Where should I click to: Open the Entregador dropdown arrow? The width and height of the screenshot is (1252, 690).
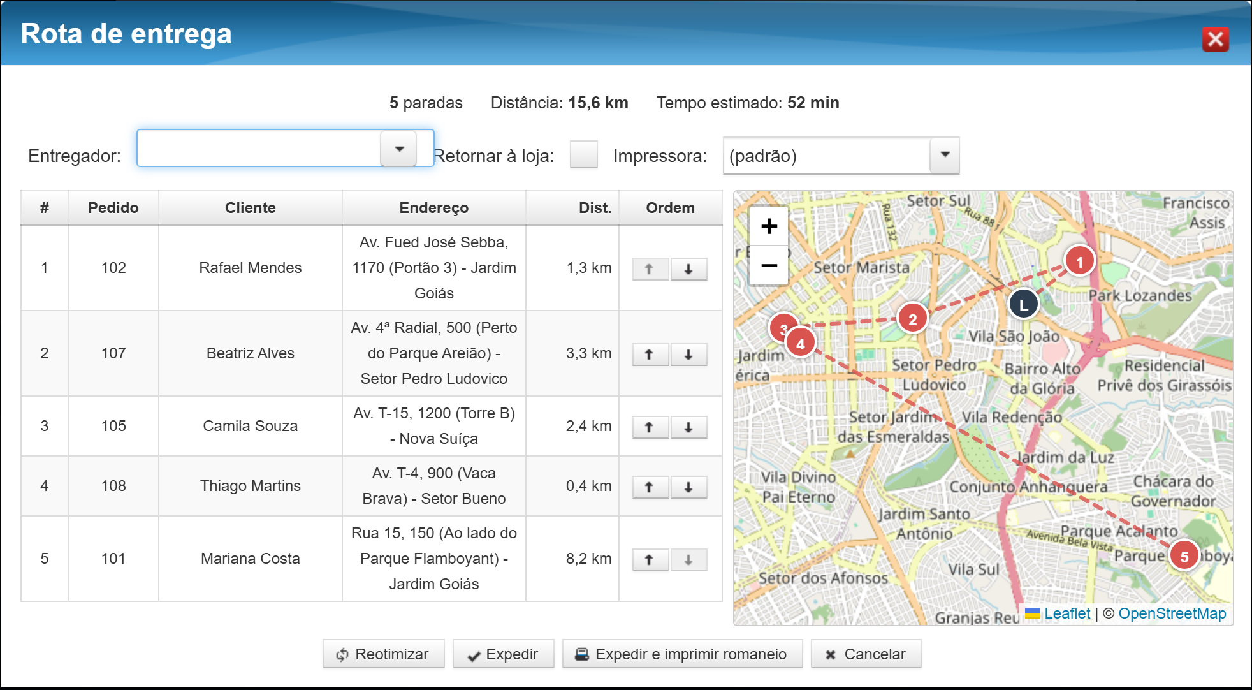[399, 149]
